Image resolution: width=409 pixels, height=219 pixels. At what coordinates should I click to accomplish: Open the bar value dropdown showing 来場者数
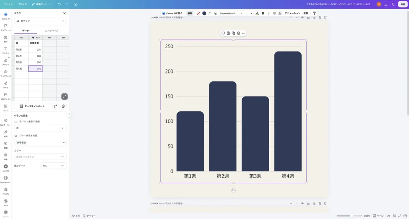(40, 142)
